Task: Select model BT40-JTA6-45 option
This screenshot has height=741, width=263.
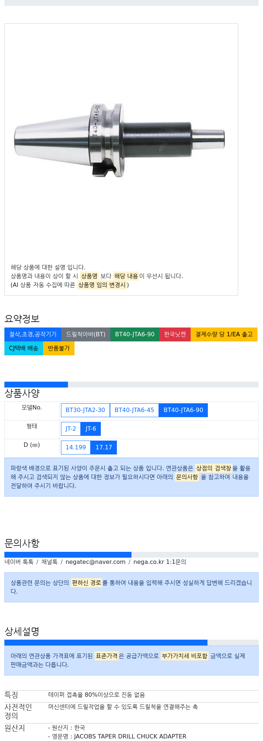Action: [134, 410]
